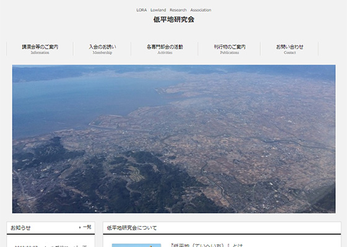The image size is (347, 247).
Task: Open the 講演会等のご案内 Information menu
Action: click(40, 49)
